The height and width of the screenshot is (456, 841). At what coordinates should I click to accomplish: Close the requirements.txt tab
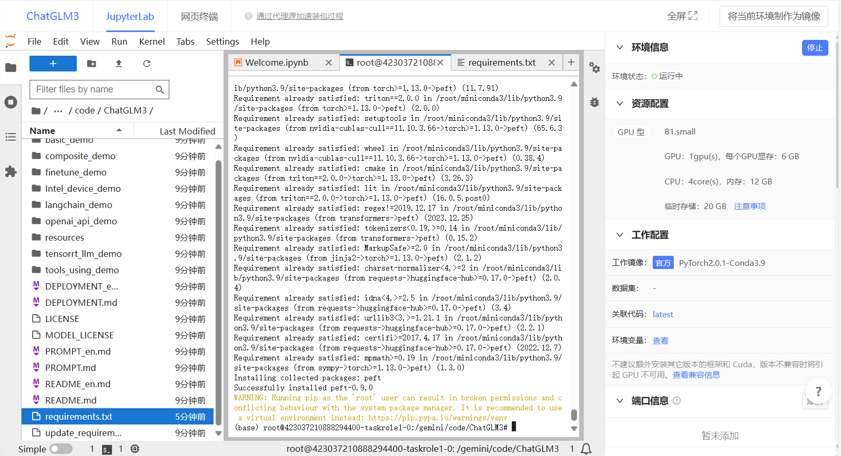(x=551, y=63)
